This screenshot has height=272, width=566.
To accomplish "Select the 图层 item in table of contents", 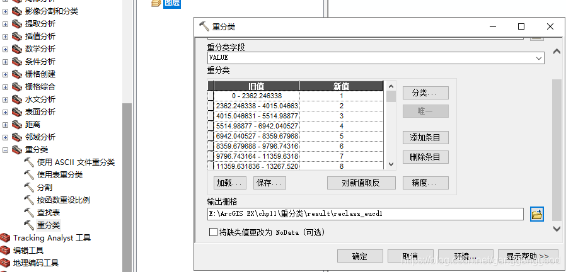I will [x=172, y=3].
